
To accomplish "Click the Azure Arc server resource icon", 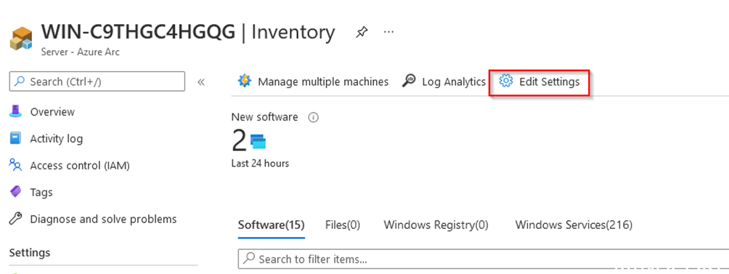I will point(21,39).
